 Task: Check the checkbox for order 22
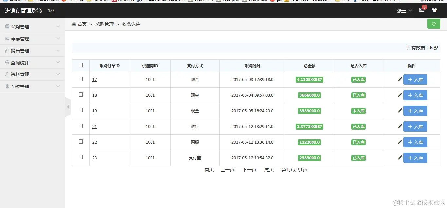pos(81,141)
